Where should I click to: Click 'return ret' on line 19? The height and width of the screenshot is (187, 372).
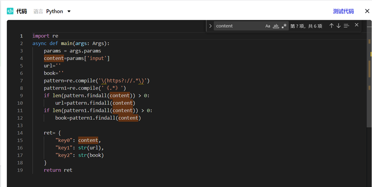click(x=58, y=170)
